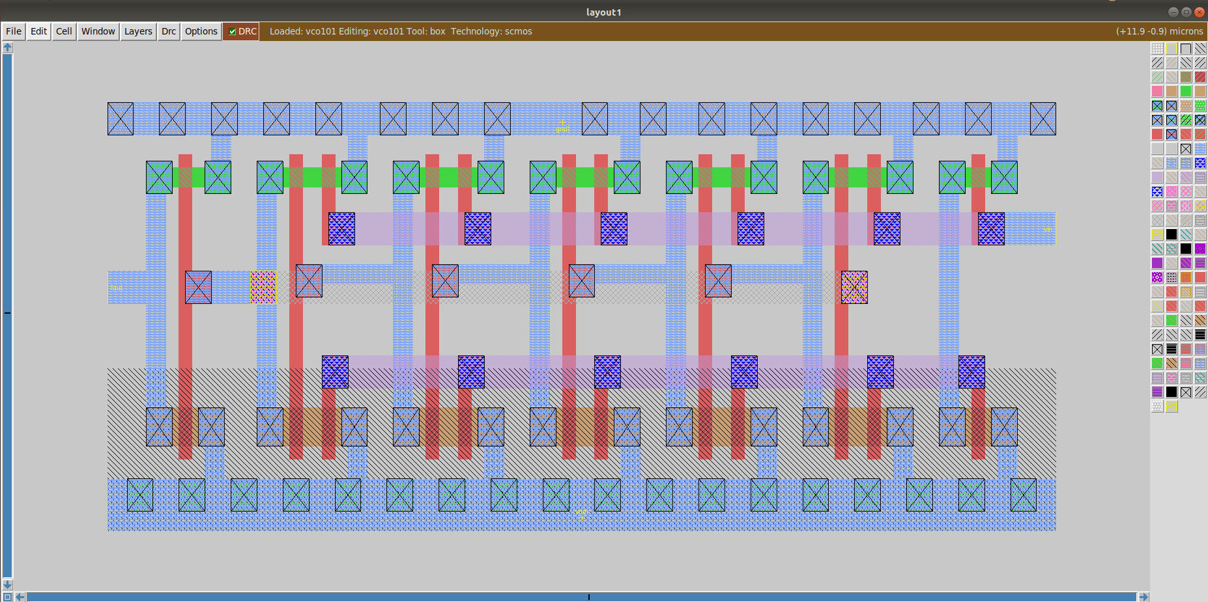1208x602 pixels.
Task: Select the solid bright green layer swatch
Action: [x=1186, y=91]
